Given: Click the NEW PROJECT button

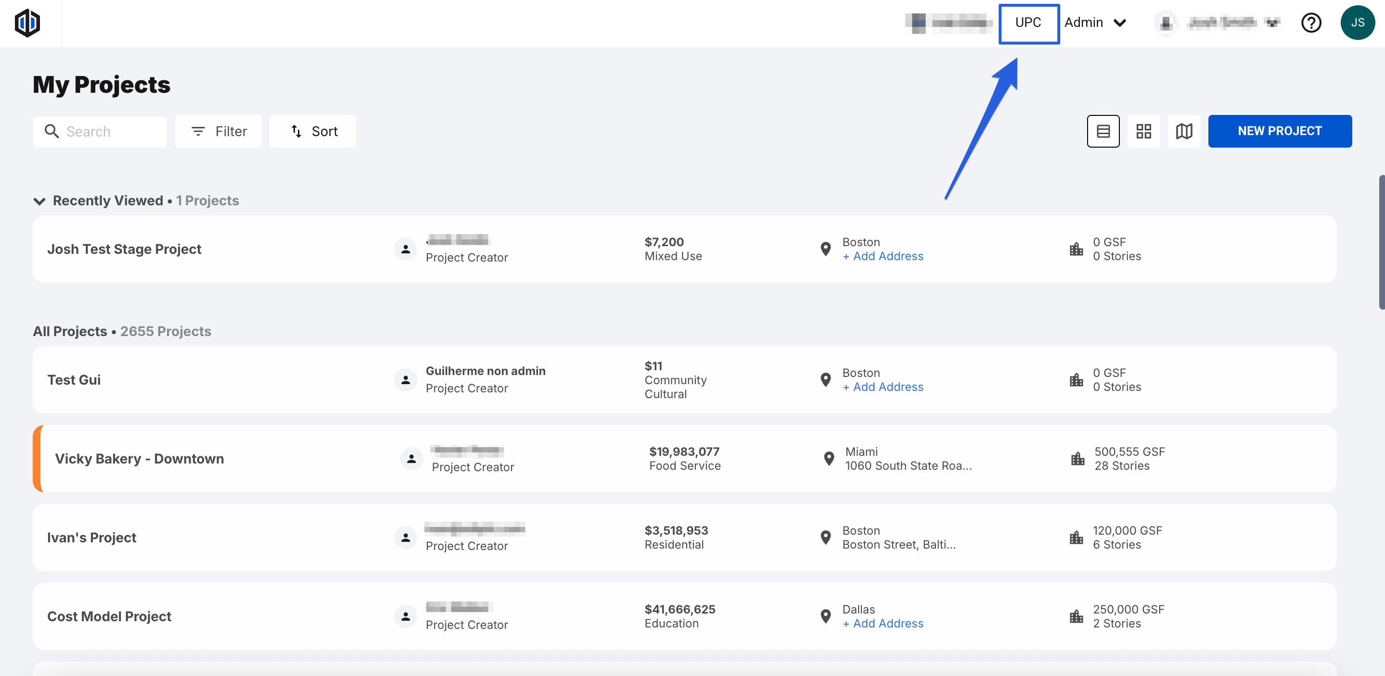Looking at the screenshot, I should 1279,131.
